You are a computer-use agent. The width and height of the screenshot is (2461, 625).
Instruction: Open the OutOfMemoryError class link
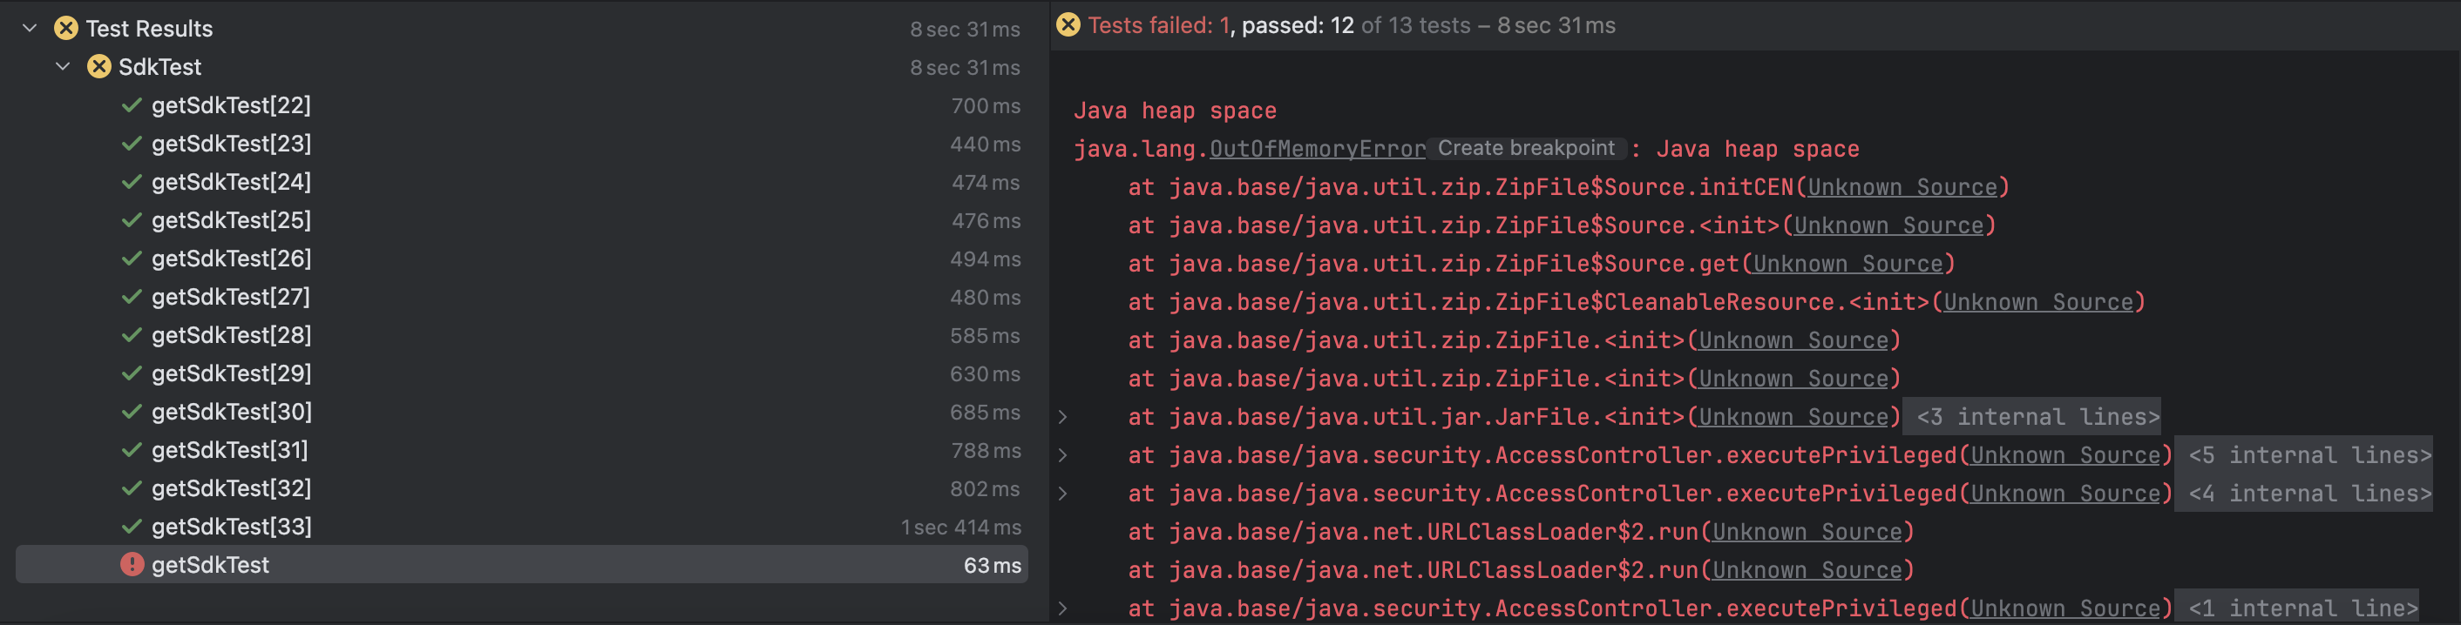pyautogui.click(x=1317, y=150)
